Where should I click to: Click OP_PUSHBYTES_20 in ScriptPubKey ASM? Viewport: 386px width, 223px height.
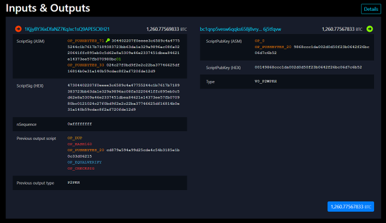click(x=273, y=47)
